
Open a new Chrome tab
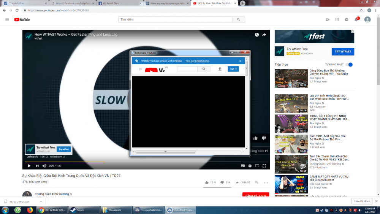pyautogui.click(x=242, y=3)
